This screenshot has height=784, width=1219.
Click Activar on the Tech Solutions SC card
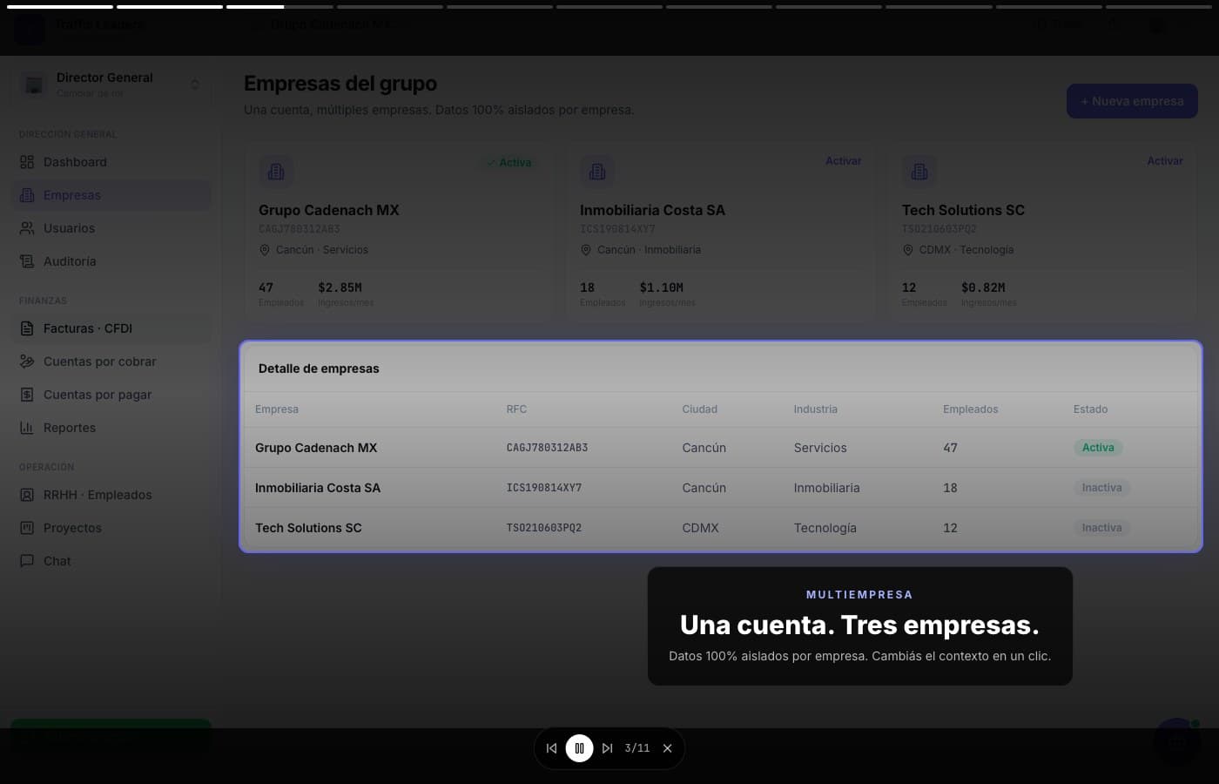(1164, 161)
